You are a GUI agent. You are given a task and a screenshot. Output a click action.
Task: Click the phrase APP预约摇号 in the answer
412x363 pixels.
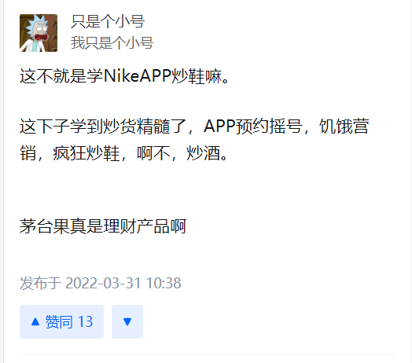[252, 126]
